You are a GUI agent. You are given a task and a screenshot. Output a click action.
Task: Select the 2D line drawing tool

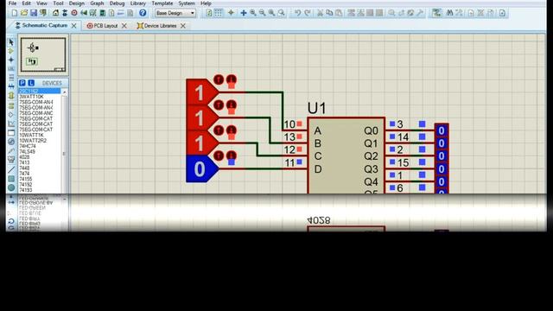coord(11,169)
